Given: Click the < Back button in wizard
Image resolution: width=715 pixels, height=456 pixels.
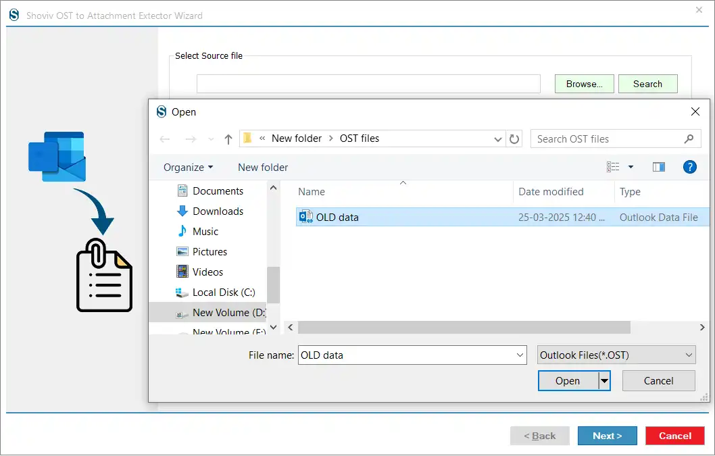Looking at the screenshot, I should [540, 436].
